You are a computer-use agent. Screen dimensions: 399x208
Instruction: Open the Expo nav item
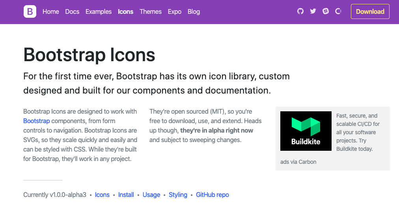[175, 12]
